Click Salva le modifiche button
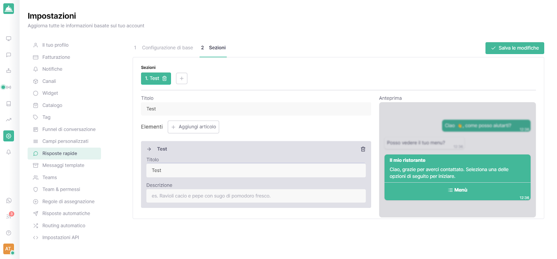557x259 pixels. coord(515,48)
